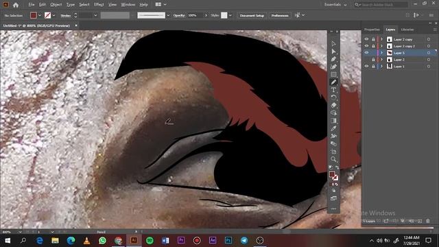Click the swap fill and stroke arrows
The height and width of the screenshot is (247, 439).
(x=337, y=167)
